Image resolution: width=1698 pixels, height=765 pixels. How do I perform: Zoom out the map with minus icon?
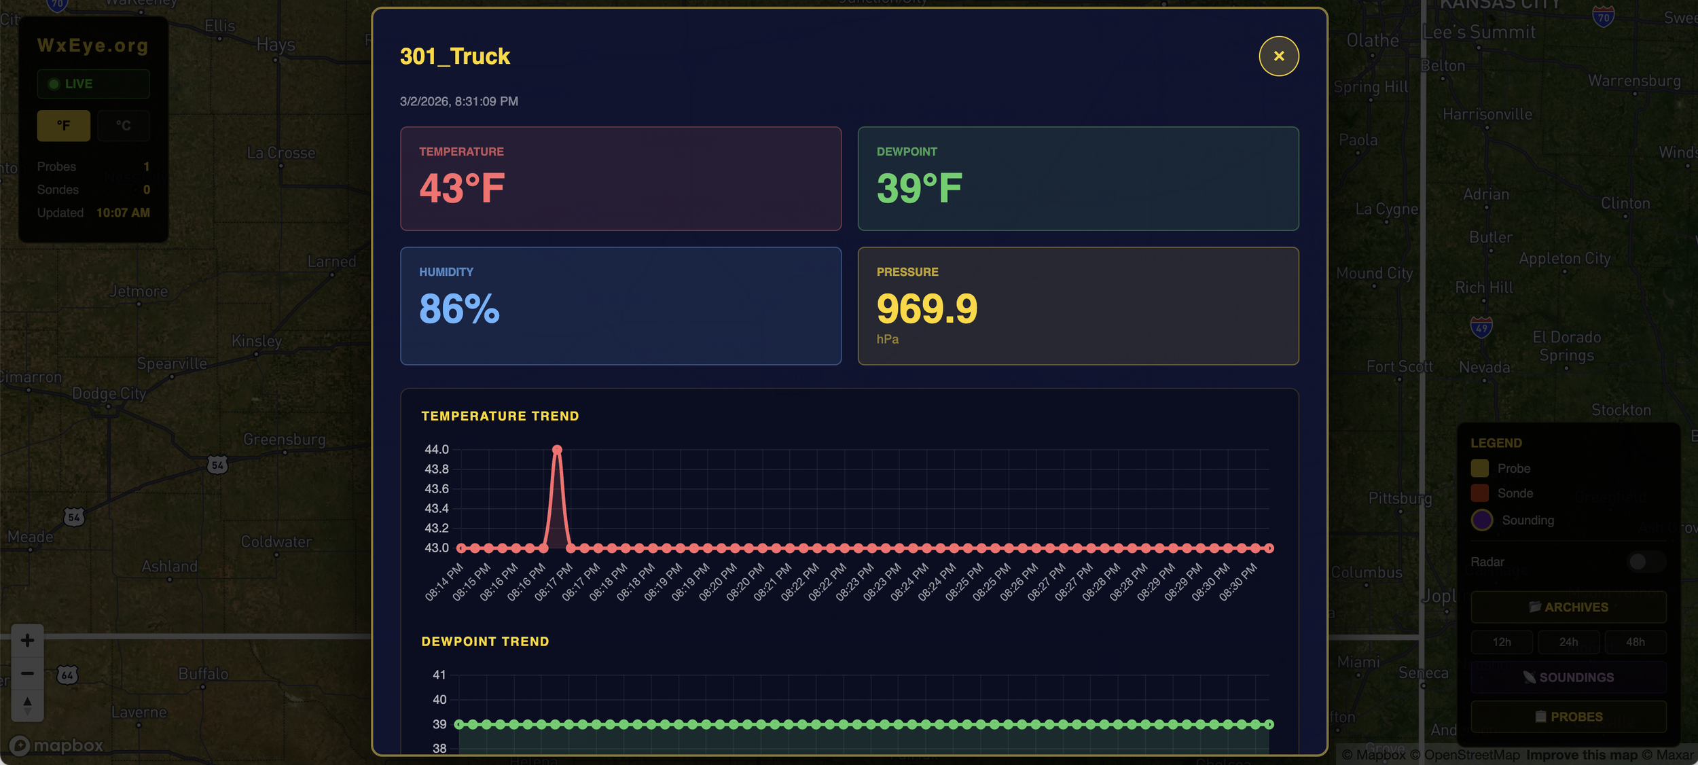27,673
